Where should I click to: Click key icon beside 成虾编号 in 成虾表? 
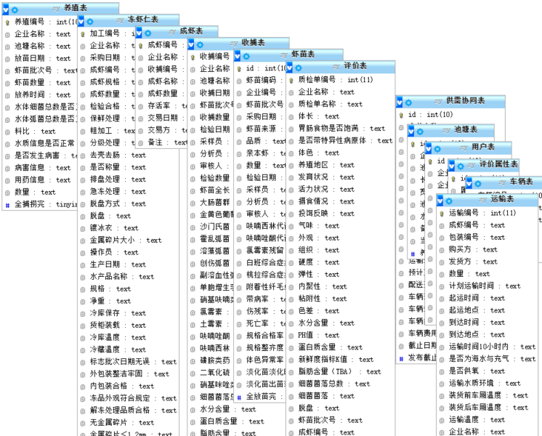pyautogui.click(x=141, y=46)
